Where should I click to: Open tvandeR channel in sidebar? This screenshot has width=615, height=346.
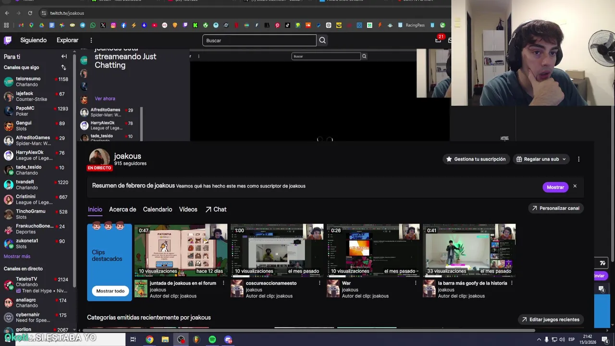36,185
